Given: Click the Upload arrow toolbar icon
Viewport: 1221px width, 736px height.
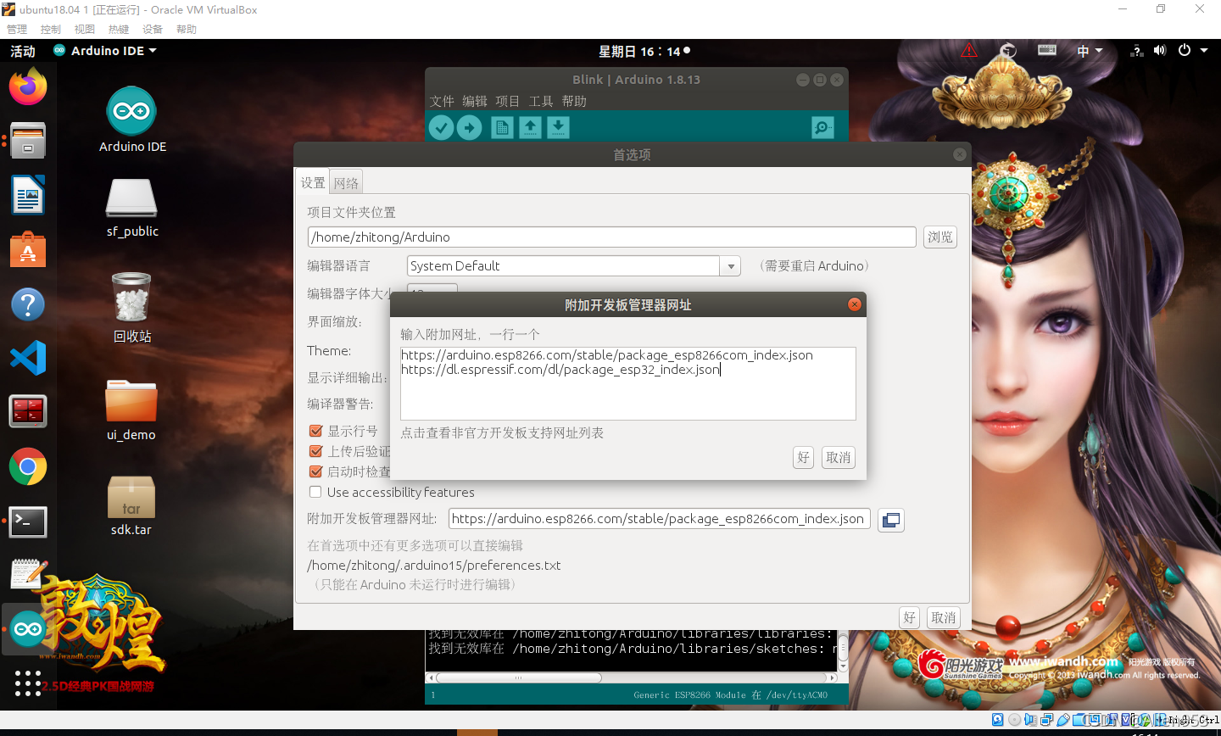Looking at the screenshot, I should [469, 127].
